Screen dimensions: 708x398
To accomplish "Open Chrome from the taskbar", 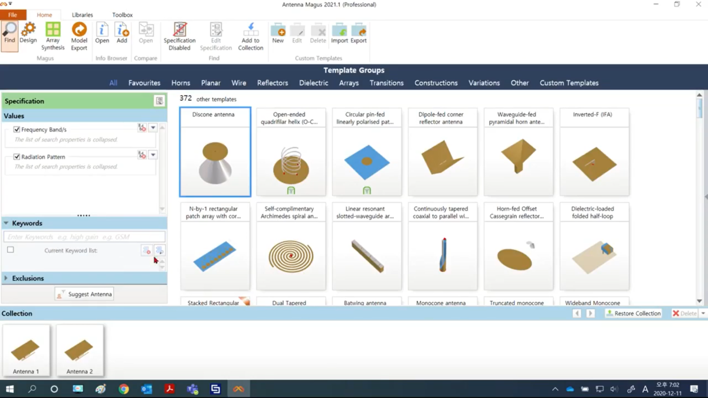I will tap(123, 389).
